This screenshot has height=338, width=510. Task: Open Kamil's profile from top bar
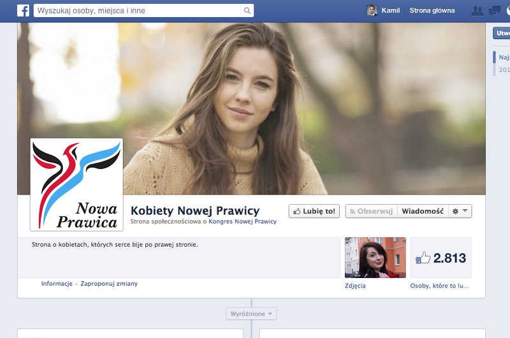[391, 10]
